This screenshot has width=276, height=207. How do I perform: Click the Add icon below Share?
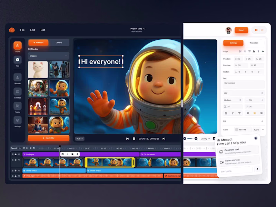pos(17,59)
